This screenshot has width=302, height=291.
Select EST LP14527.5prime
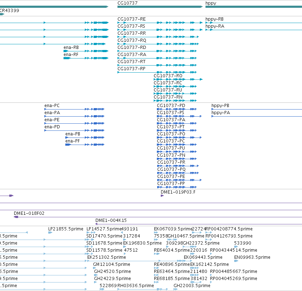point(104,229)
